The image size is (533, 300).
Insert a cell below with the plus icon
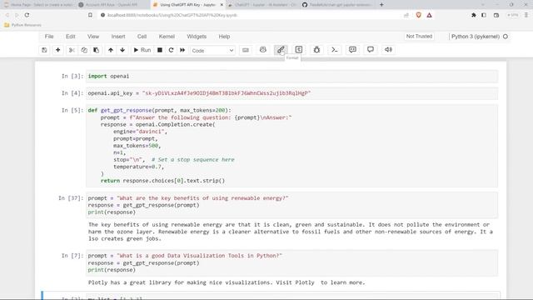pos(58,50)
